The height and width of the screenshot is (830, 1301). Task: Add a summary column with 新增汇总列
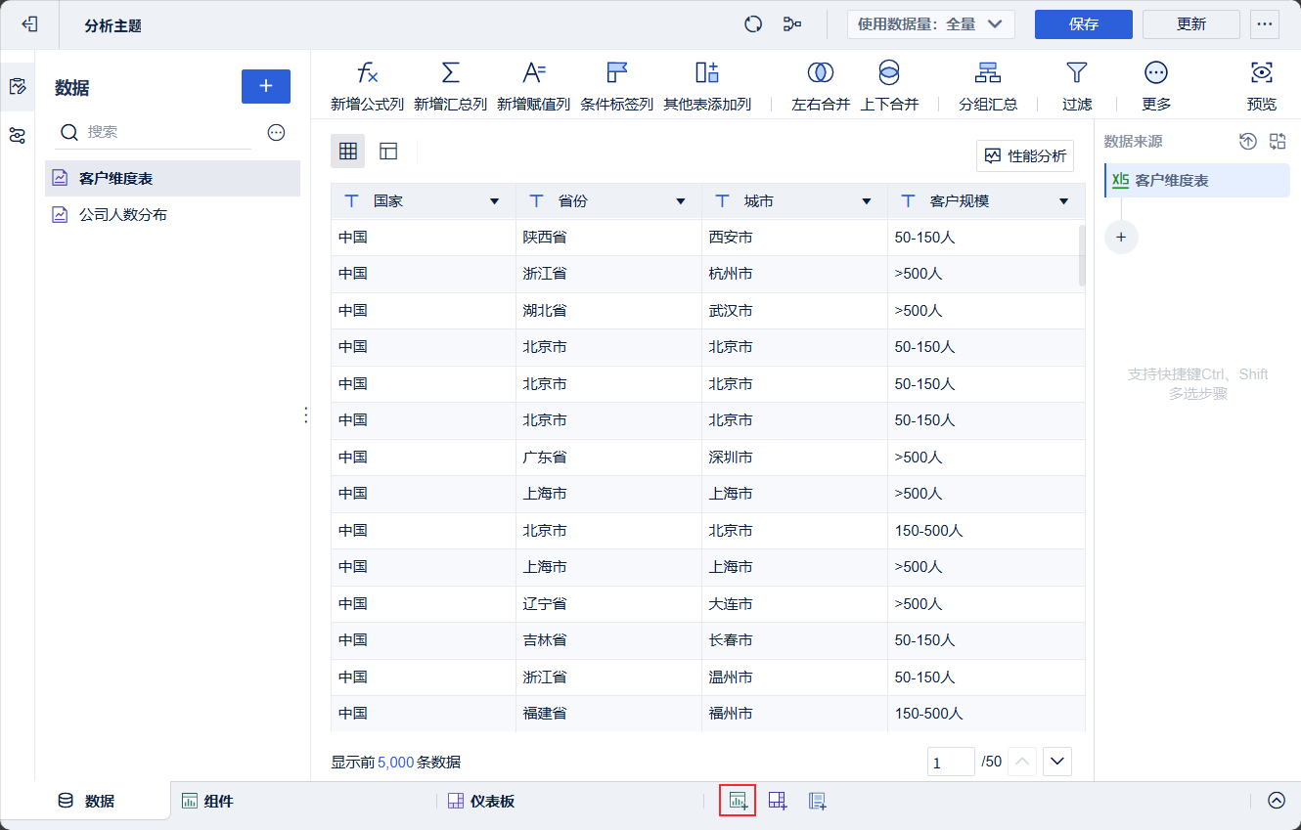450,86
